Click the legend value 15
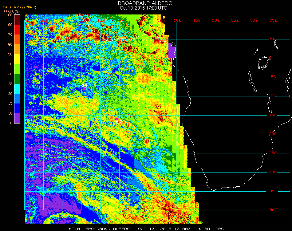292x231 pixels. pyautogui.click(x=10, y=103)
